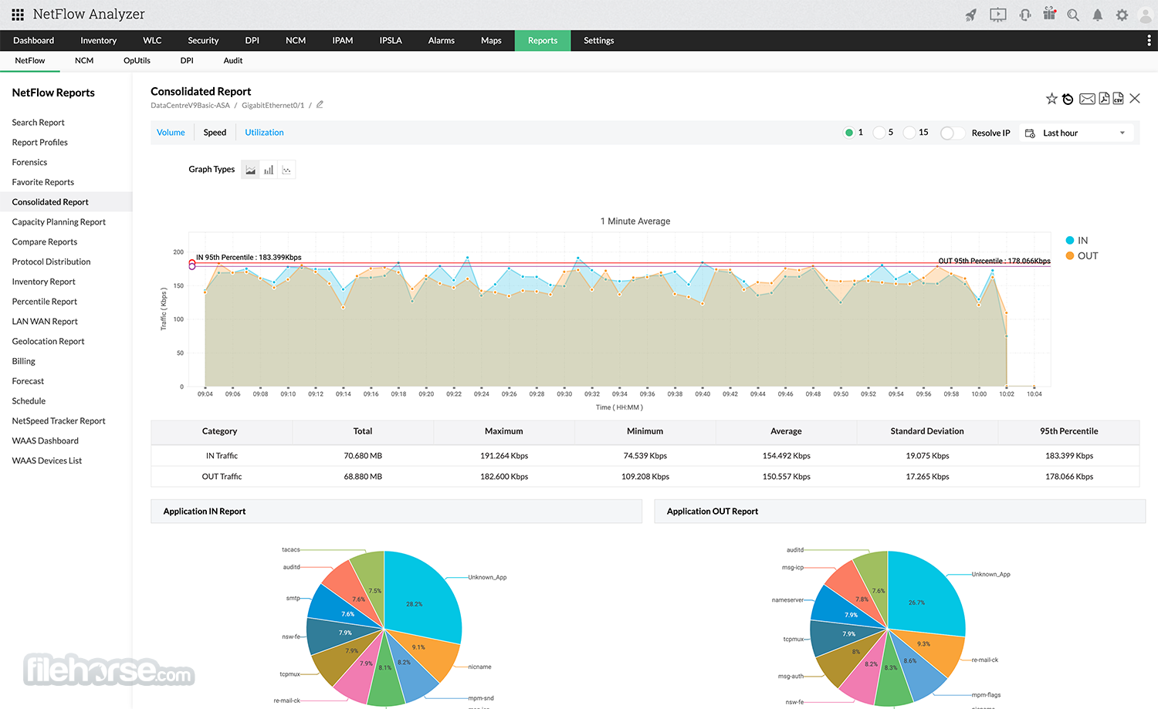Open the Reports main tab

[543, 40]
